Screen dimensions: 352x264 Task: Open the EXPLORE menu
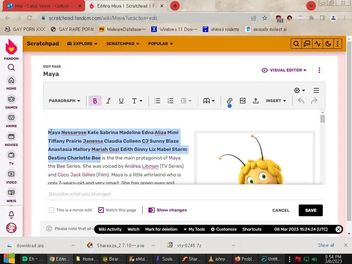click(x=82, y=44)
